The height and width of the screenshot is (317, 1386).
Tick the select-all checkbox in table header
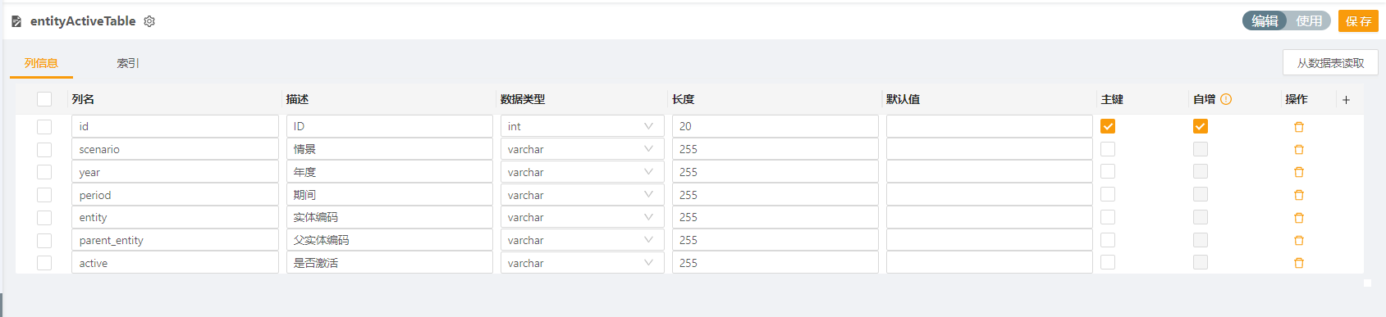[x=44, y=99]
